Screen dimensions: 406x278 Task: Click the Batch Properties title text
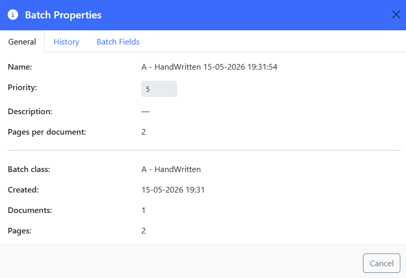[63, 15]
